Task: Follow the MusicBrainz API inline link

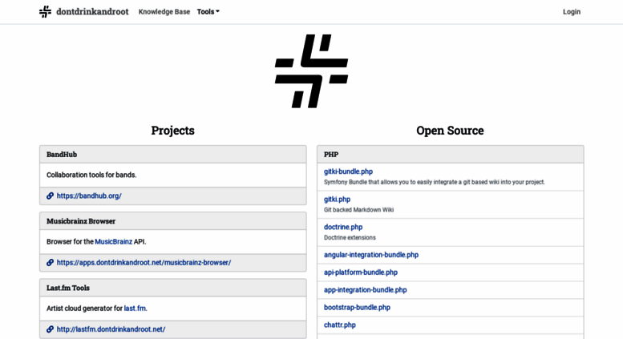Action: click(x=113, y=241)
